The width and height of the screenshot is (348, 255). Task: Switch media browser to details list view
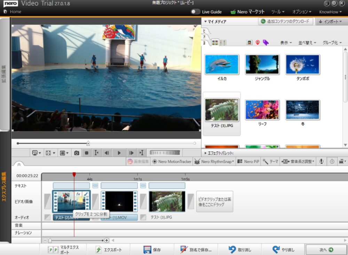click(223, 42)
